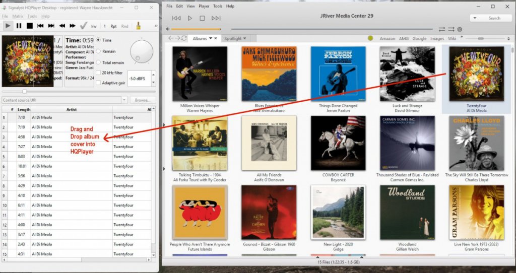
Task: Select playlist row 6 with length 10:01
Action: tap(77, 166)
